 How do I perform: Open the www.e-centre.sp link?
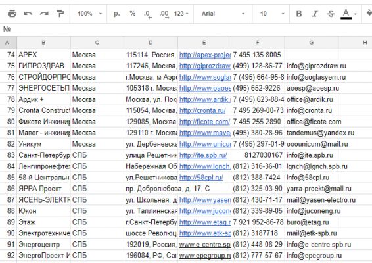point(205,245)
